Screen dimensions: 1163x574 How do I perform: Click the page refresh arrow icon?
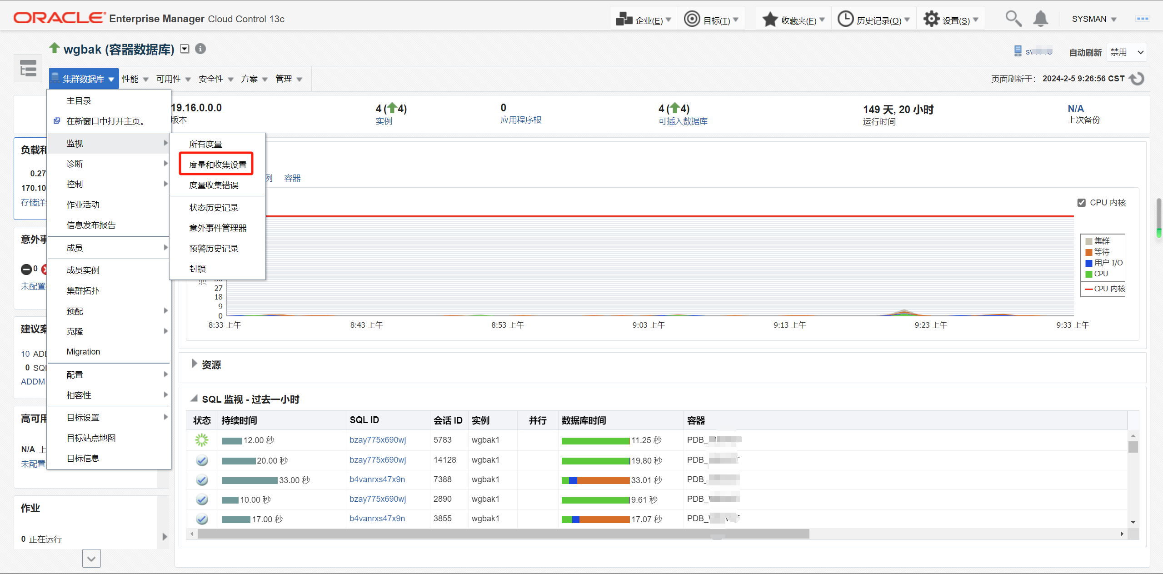point(1137,79)
